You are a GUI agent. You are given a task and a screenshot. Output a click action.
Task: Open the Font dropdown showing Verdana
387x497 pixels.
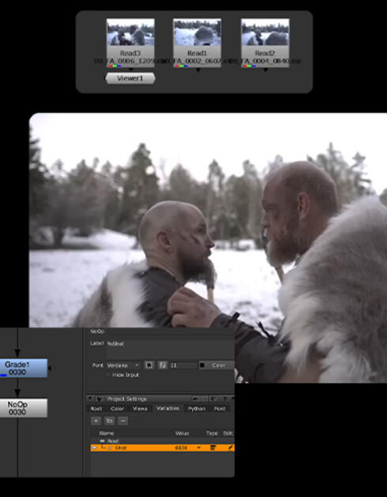(x=123, y=365)
